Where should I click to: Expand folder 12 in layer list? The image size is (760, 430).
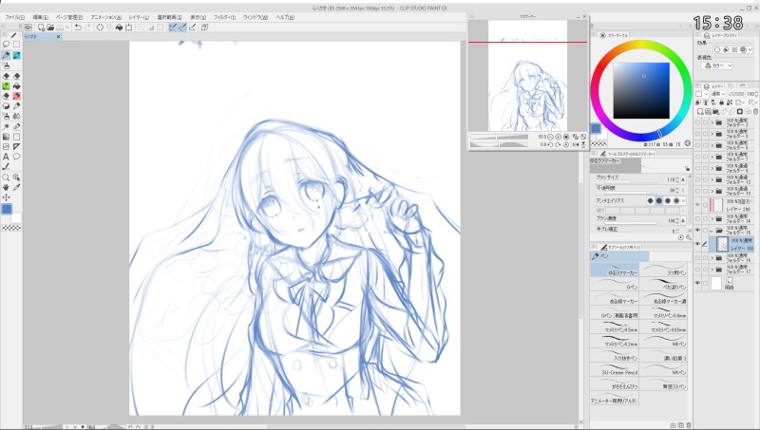pos(712,179)
